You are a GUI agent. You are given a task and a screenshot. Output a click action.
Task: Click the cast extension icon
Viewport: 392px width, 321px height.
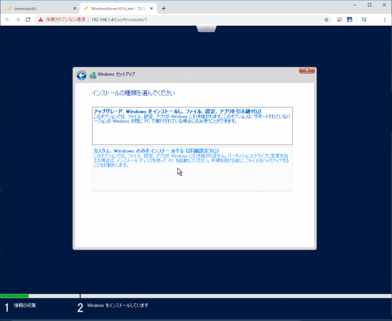(339, 20)
